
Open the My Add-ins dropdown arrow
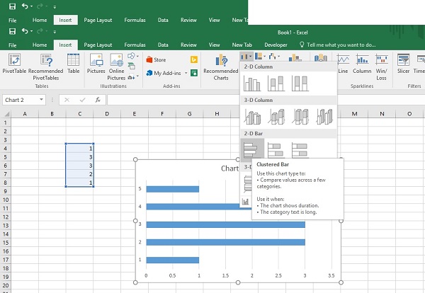[x=186, y=73]
